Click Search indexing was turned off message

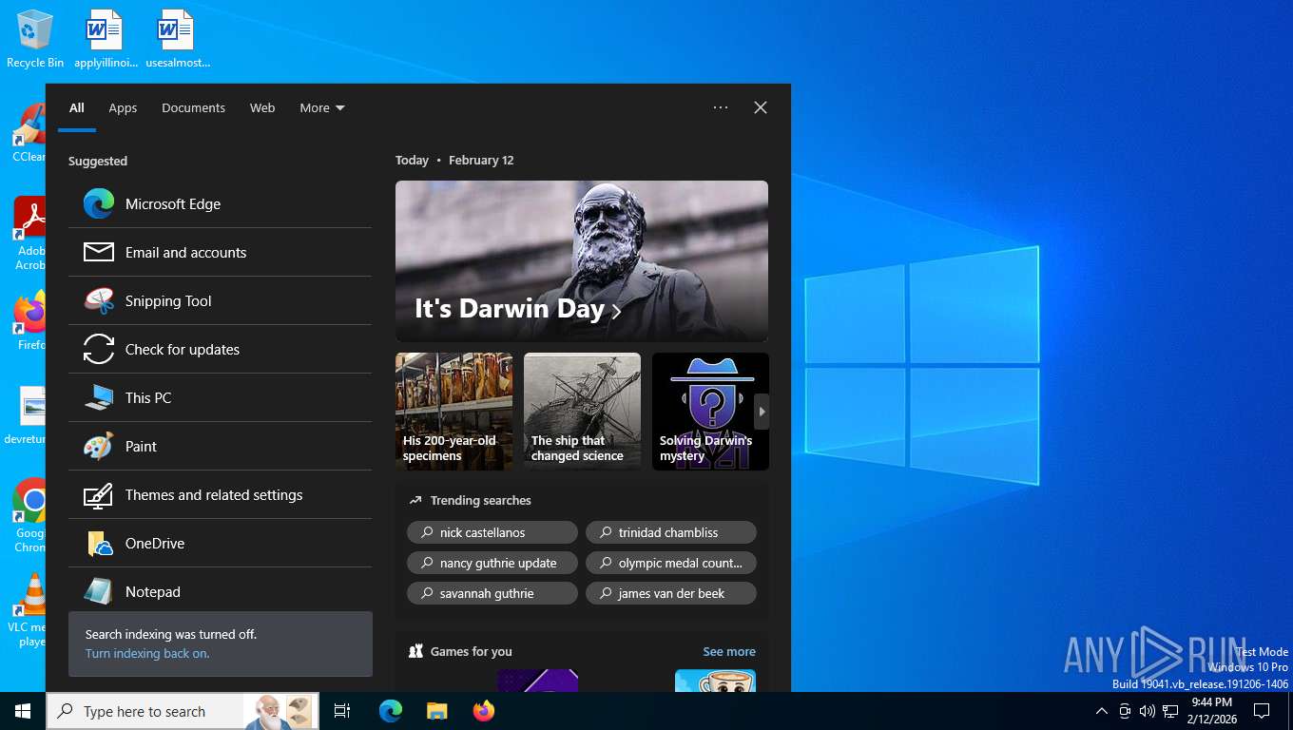tap(171, 634)
